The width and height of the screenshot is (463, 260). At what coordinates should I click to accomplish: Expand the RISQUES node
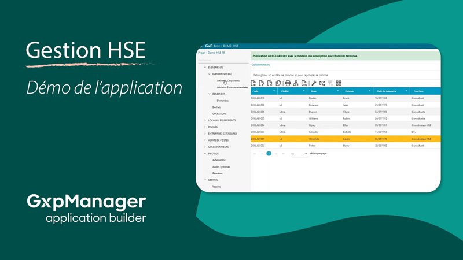click(205, 127)
